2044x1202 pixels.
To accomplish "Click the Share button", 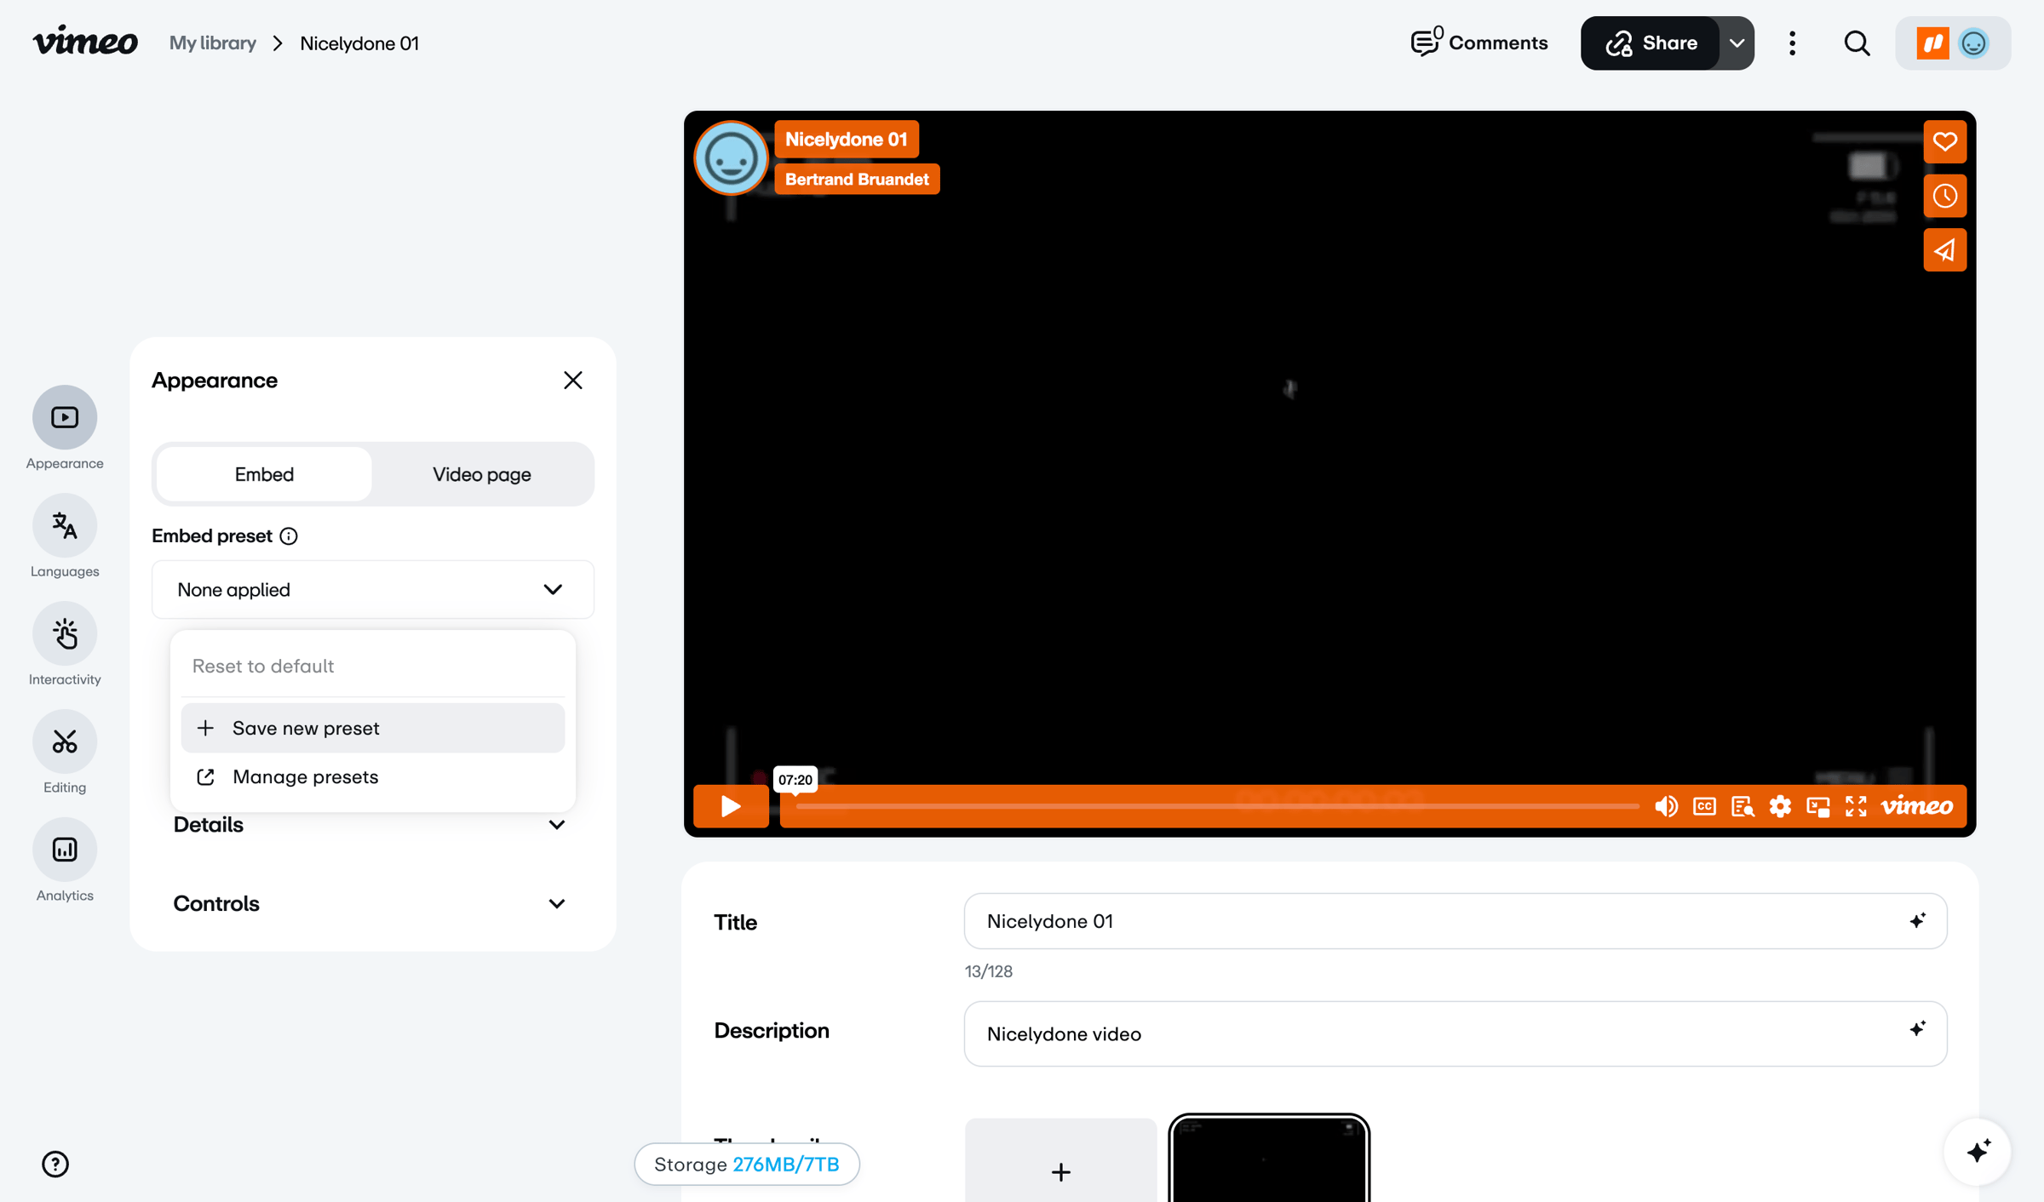I will [x=1650, y=43].
